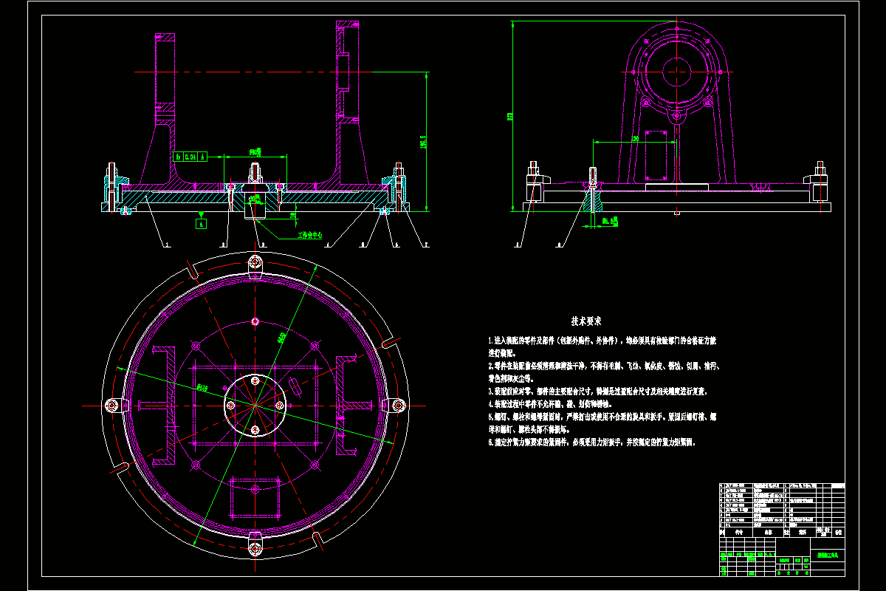Viewport: 886px width, 591px height.
Task: Click the 0.04 geometric tolerance frame
Action: pyautogui.click(x=191, y=157)
